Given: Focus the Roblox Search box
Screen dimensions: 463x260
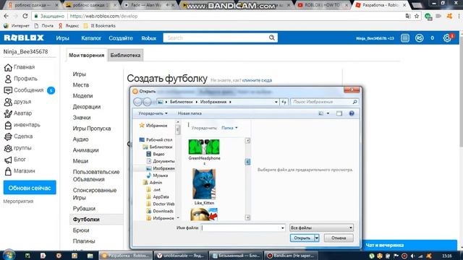Looking at the screenshot, I should coord(217,38).
